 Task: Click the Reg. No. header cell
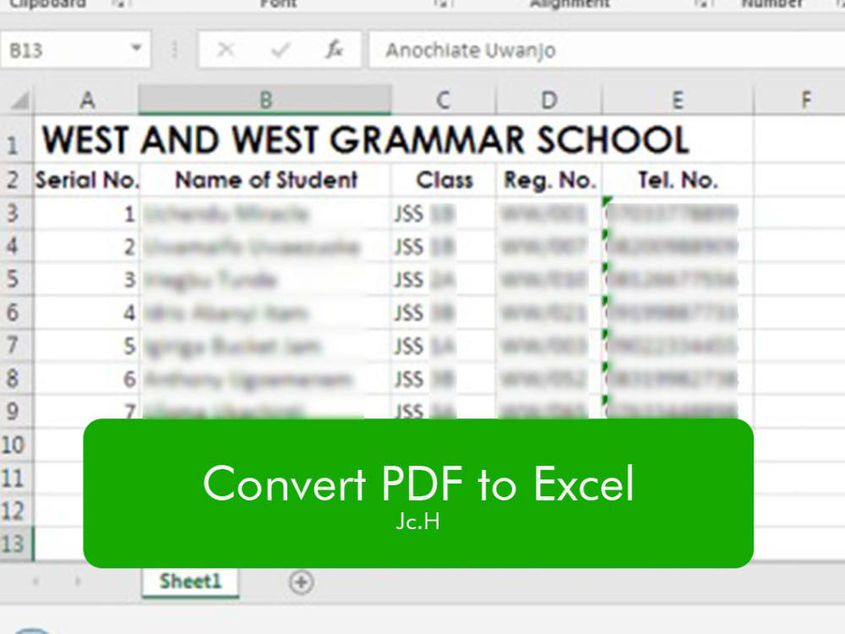click(548, 180)
